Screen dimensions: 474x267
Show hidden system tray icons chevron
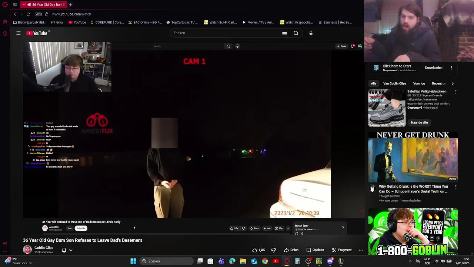click(x=410, y=261)
